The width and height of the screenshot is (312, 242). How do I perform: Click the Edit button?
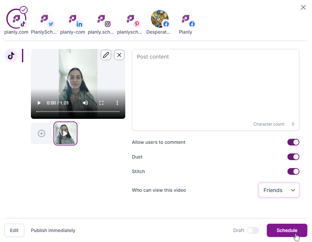click(x=14, y=230)
